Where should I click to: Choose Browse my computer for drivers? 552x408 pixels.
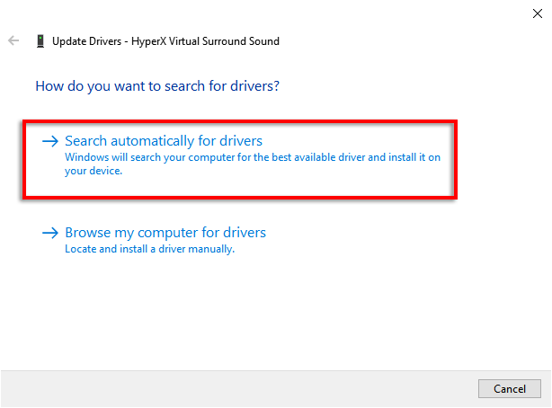(x=165, y=233)
